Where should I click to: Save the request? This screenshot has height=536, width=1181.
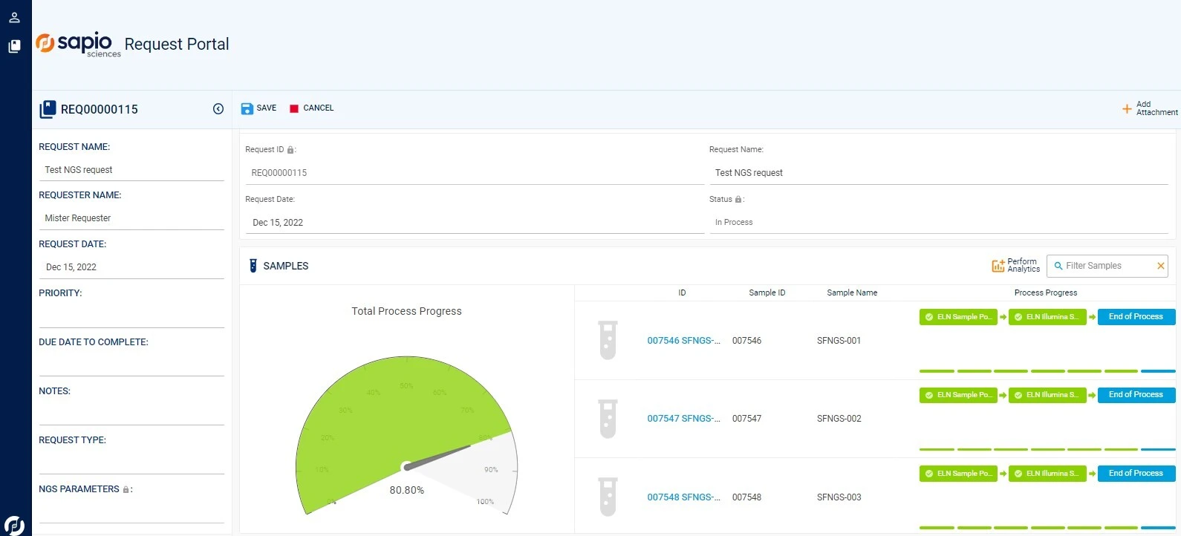[258, 108]
